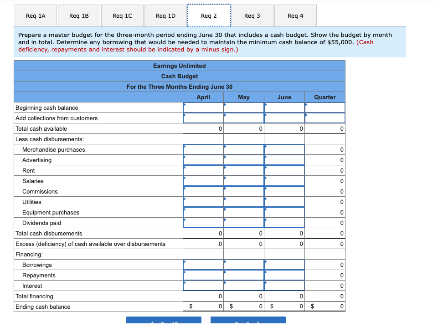
Task: Open the Req 1B tab
Action: tap(78, 15)
